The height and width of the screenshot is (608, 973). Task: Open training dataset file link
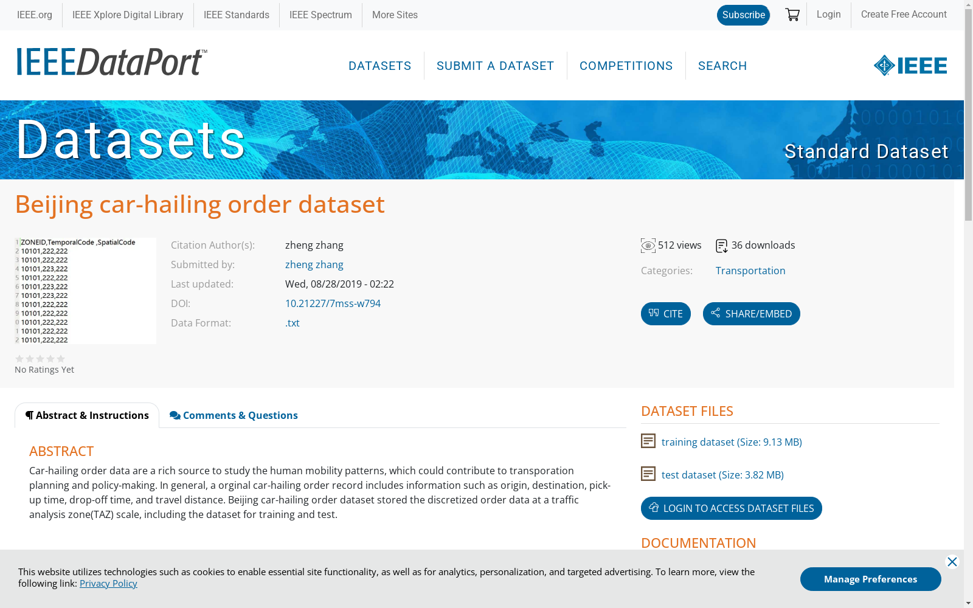click(x=732, y=442)
